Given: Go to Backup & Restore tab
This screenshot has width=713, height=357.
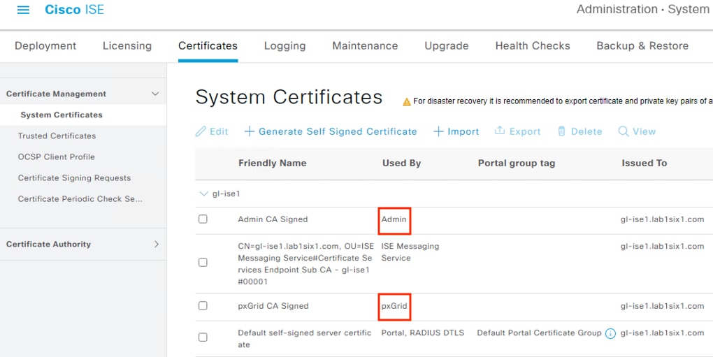Looking at the screenshot, I should point(642,46).
